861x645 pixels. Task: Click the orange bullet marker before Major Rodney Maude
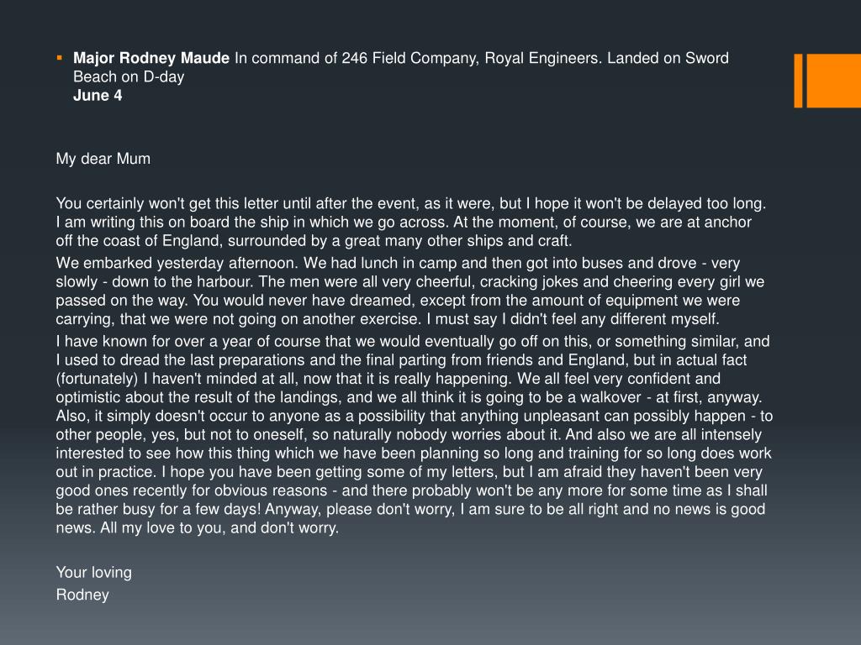click(60, 58)
